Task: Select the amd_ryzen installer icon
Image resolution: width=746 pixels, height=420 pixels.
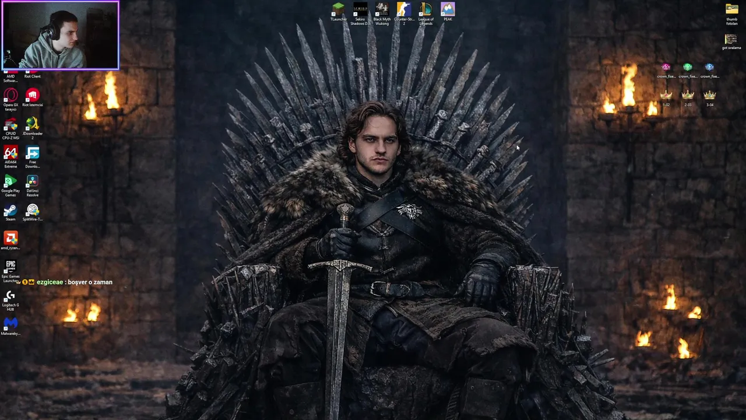Action: [x=10, y=241]
